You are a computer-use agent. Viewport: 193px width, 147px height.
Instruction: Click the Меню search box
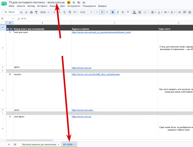11,12
